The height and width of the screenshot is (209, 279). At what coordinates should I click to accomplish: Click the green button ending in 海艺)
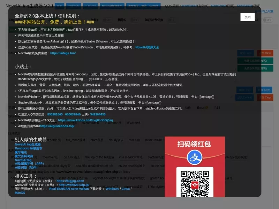(x=255, y=61)
